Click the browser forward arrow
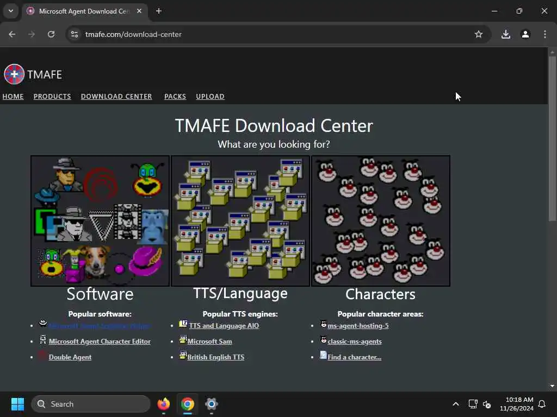Viewport: 557px width, 417px height. click(x=32, y=34)
